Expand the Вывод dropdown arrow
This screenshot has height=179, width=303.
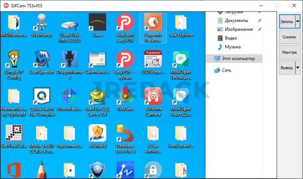[297, 68]
